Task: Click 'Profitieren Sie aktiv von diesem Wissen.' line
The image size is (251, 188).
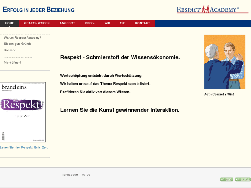Action: pyautogui.click(x=95, y=92)
